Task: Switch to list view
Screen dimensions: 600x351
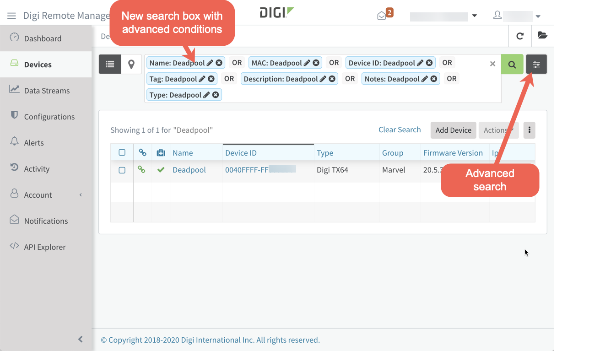Action: (110, 64)
